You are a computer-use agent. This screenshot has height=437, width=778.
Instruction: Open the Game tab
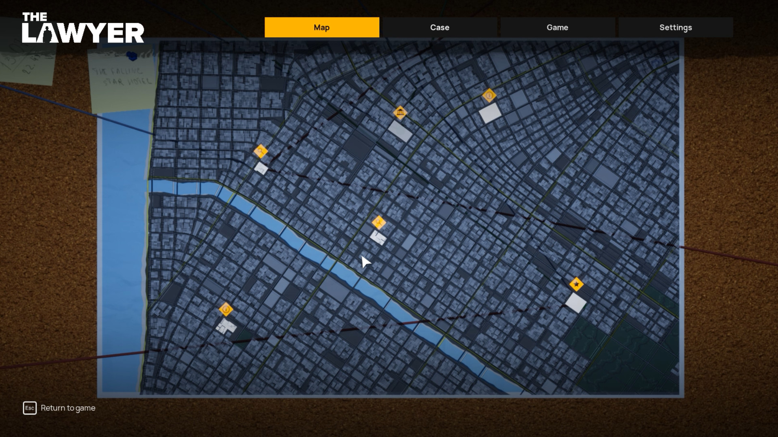557,27
